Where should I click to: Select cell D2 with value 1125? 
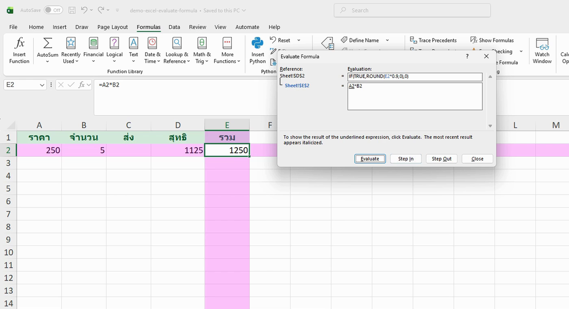coord(178,150)
